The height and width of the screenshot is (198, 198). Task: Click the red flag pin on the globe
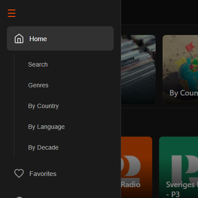point(190,47)
